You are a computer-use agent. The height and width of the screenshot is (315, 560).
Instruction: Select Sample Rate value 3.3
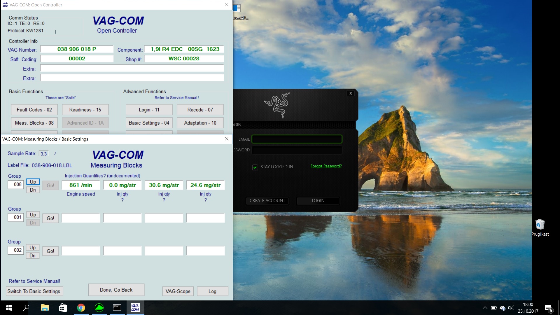pyautogui.click(x=44, y=153)
